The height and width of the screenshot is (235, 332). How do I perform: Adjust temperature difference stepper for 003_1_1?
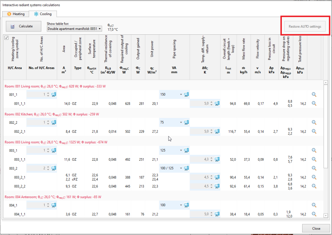pyautogui.click(x=211, y=159)
